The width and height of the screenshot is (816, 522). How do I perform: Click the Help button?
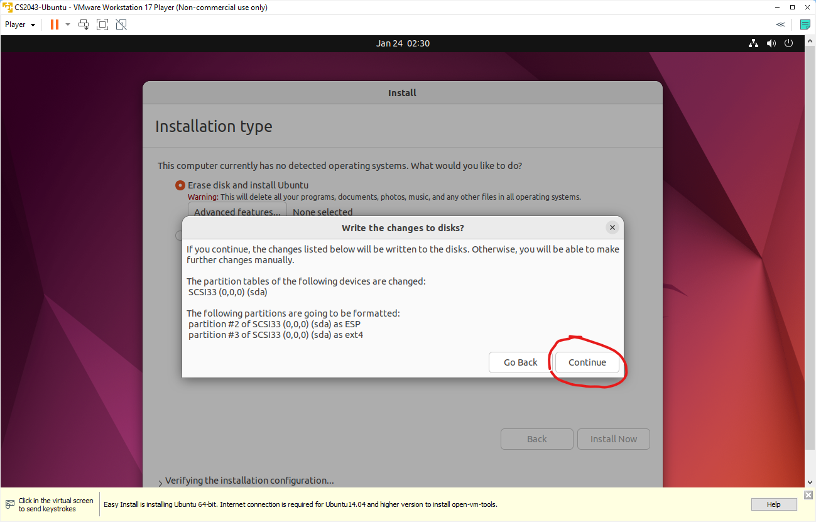[773, 504]
